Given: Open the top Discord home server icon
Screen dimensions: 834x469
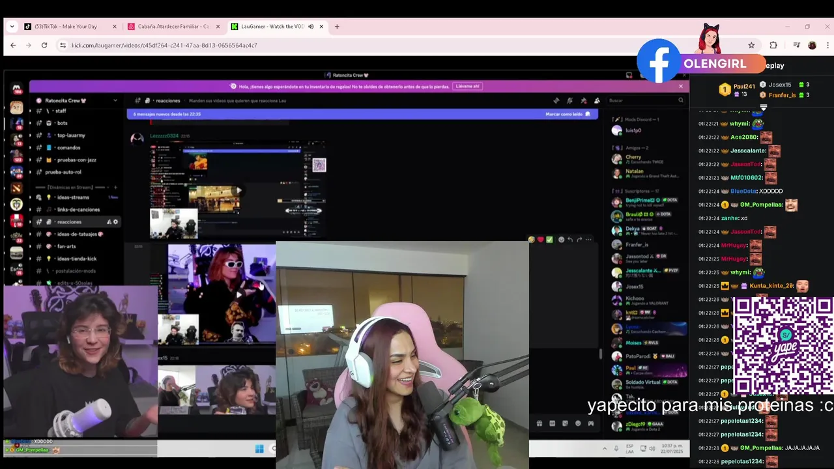Looking at the screenshot, I should point(16,89).
